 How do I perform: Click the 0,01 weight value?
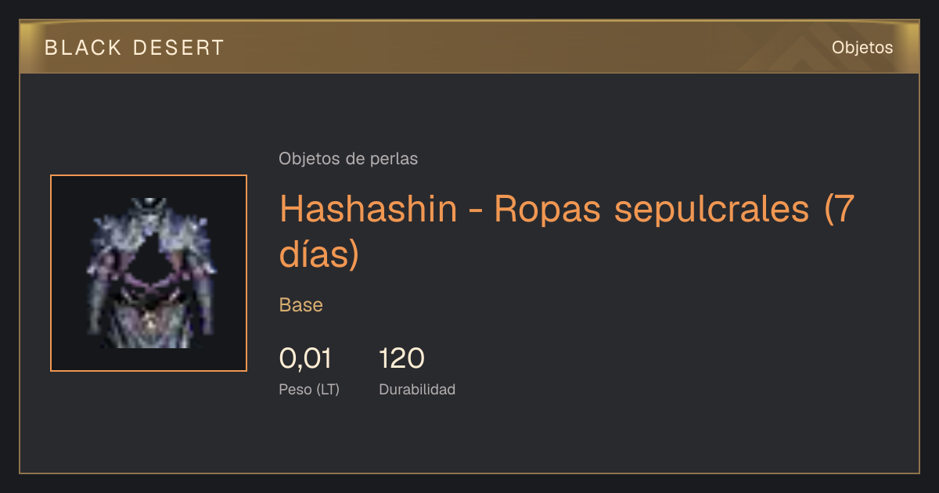pyautogui.click(x=305, y=358)
